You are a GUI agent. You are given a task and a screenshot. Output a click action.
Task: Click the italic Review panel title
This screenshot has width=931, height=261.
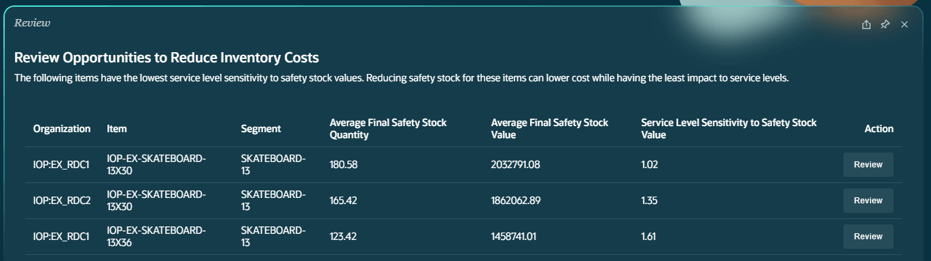pos(32,23)
